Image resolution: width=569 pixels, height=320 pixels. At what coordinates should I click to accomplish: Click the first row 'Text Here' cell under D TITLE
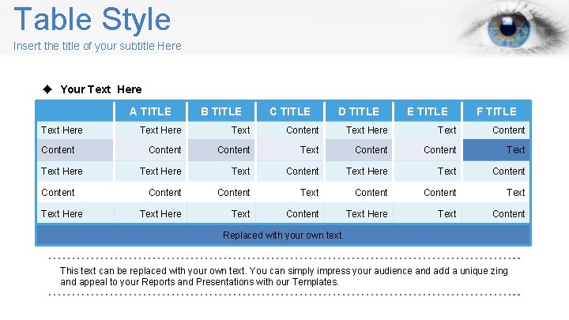pyautogui.click(x=359, y=130)
